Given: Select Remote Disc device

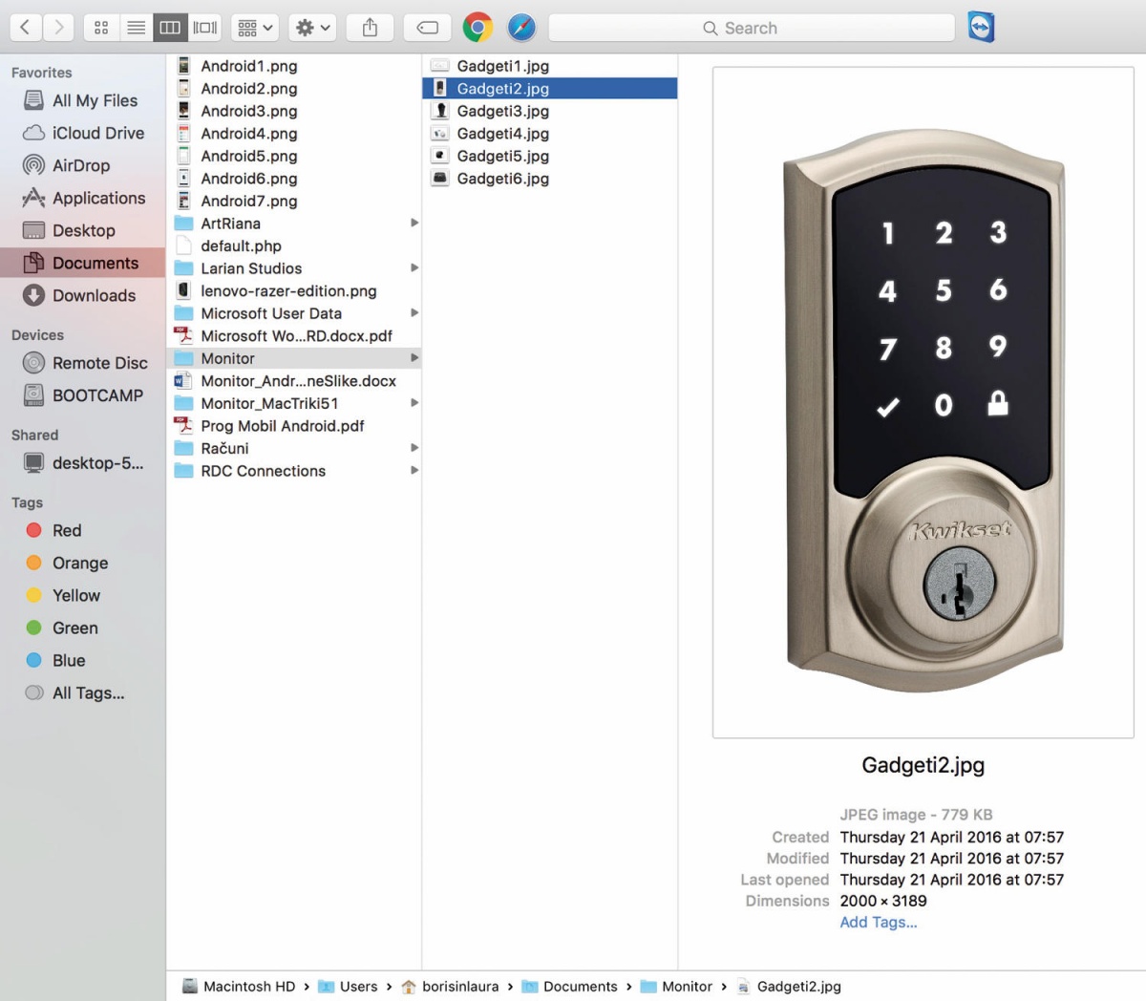Looking at the screenshot, I should (82, 363).
